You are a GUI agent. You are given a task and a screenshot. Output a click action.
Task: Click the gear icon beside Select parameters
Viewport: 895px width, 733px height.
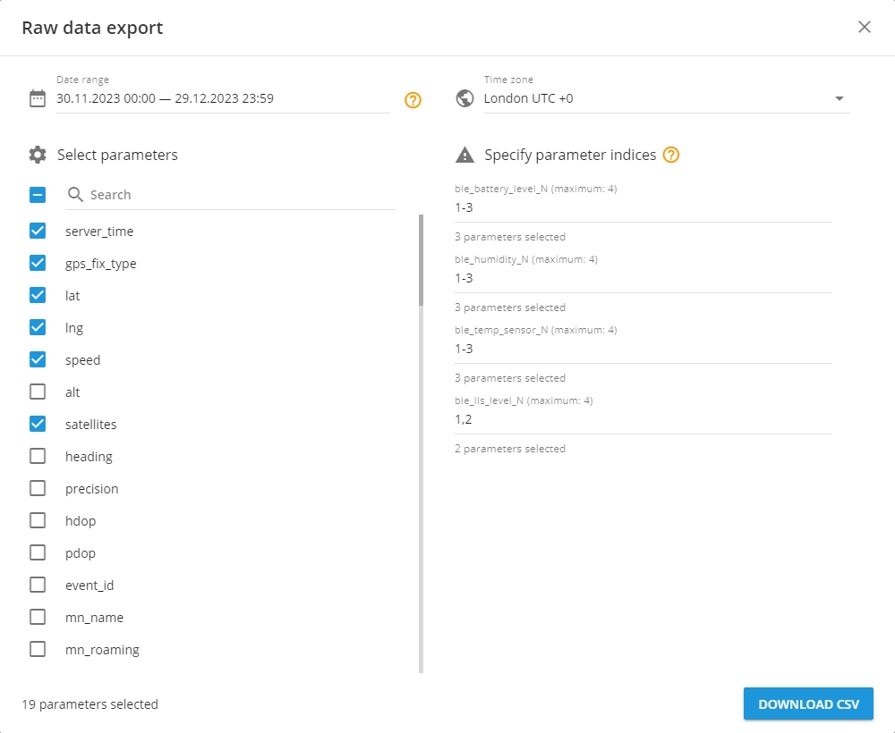(x=37, y=154)
